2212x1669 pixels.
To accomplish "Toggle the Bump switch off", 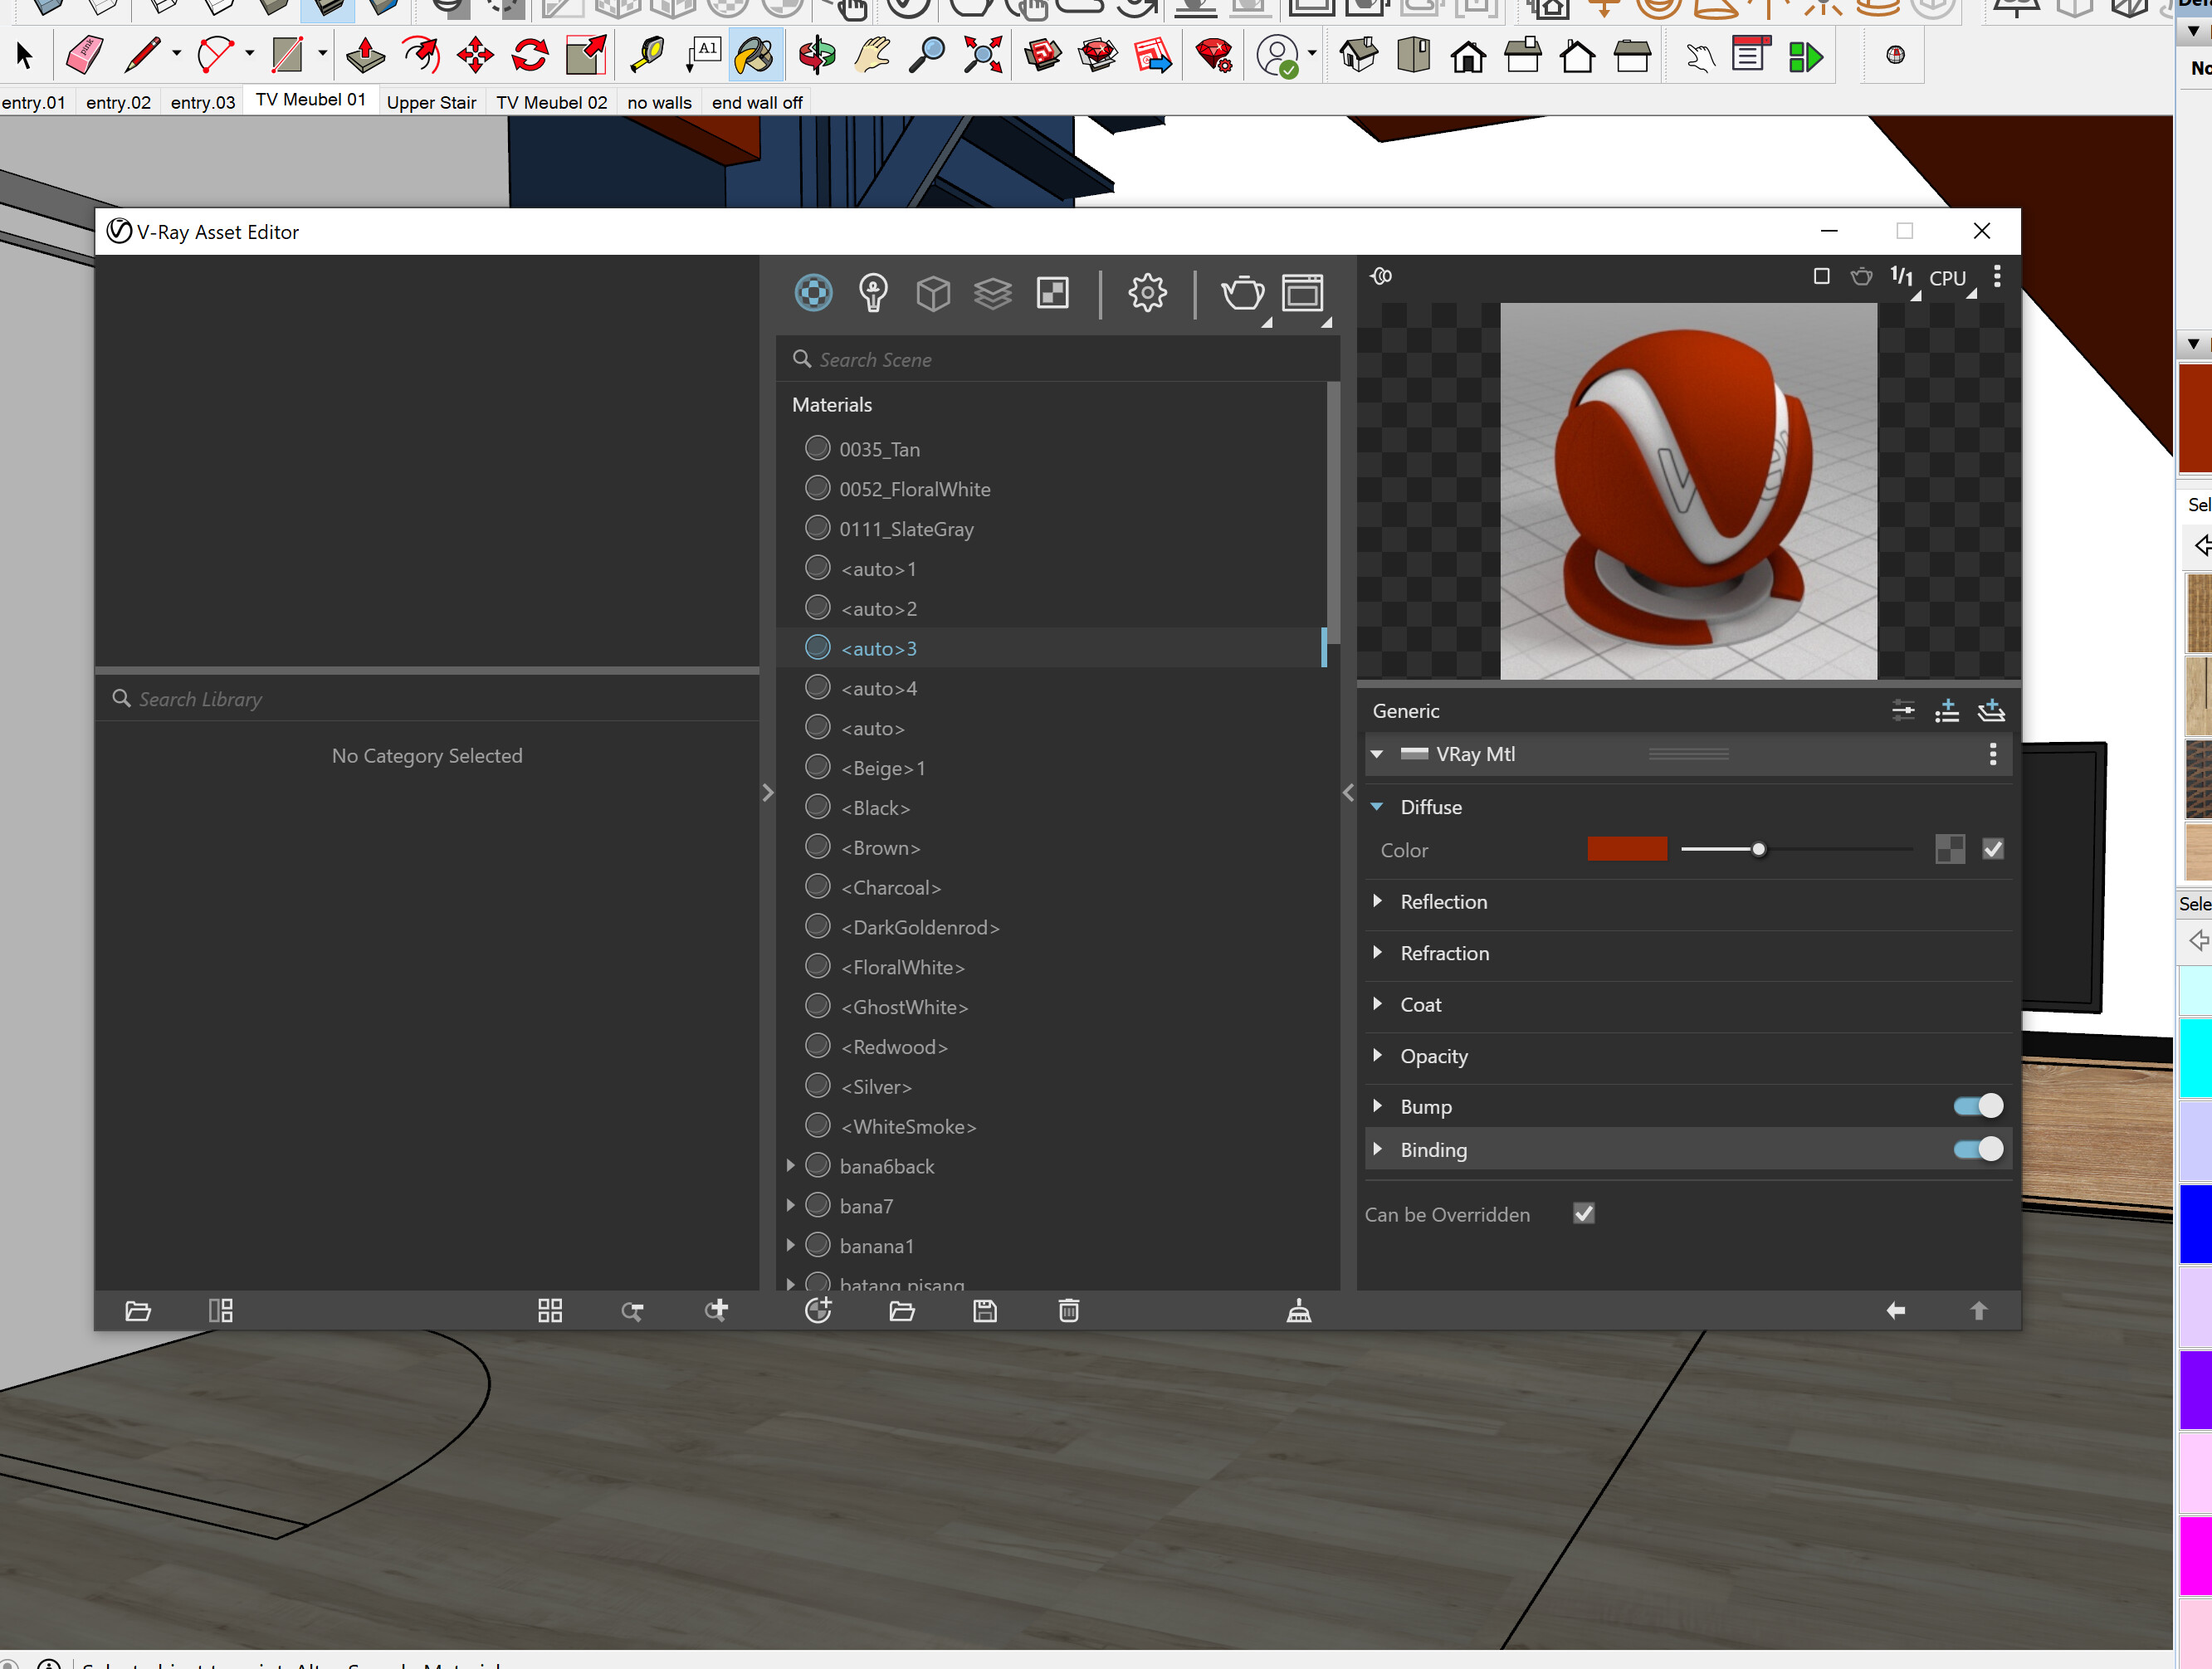I will (x=1977, y=1106).
